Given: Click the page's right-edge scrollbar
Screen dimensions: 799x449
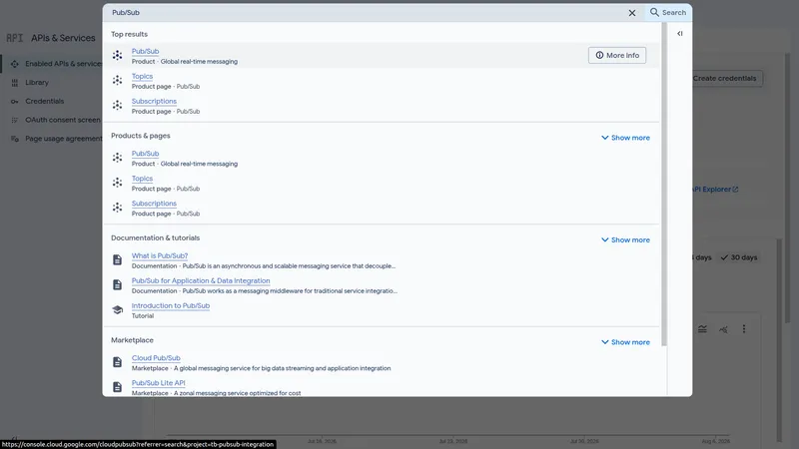Looking at the screenshot, I should click(787, 189).
